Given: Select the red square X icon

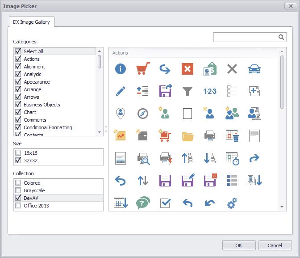Looking at the screenshot, I should (187, 69).
